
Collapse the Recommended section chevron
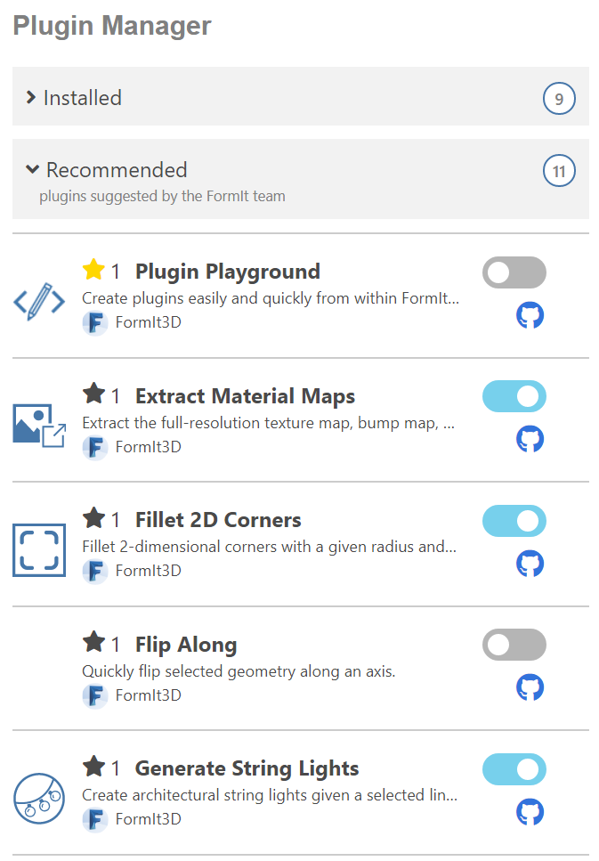tap(32, 169)
